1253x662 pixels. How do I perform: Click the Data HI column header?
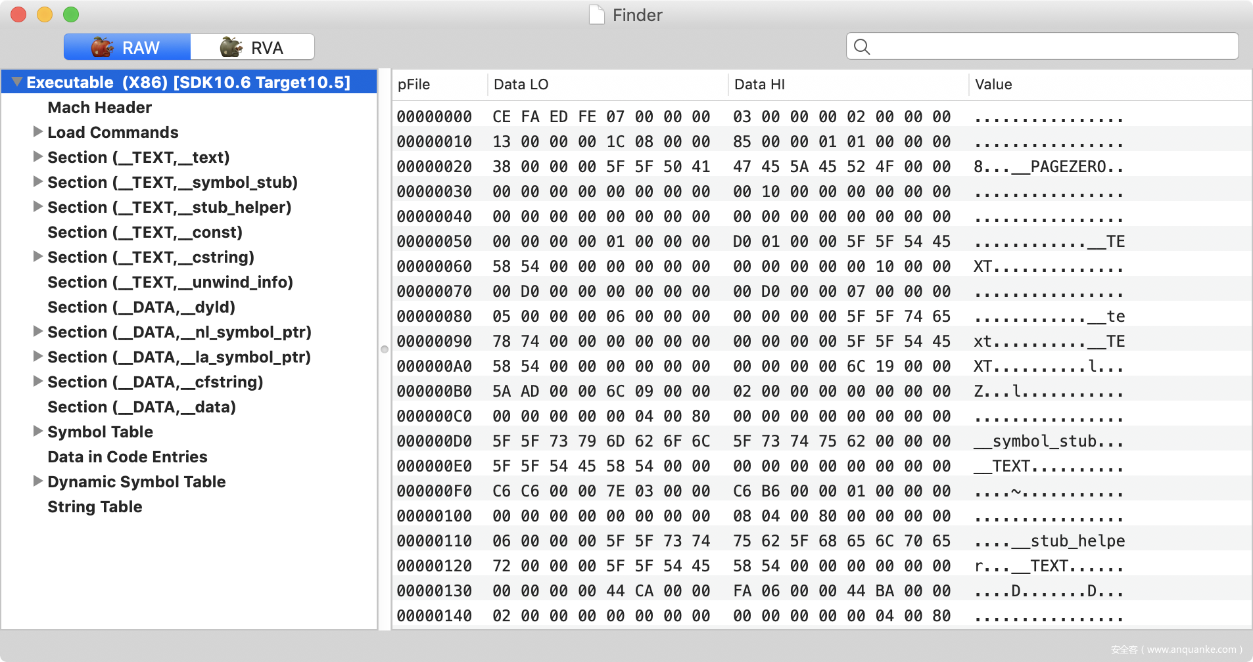click(x=848, y=84)
